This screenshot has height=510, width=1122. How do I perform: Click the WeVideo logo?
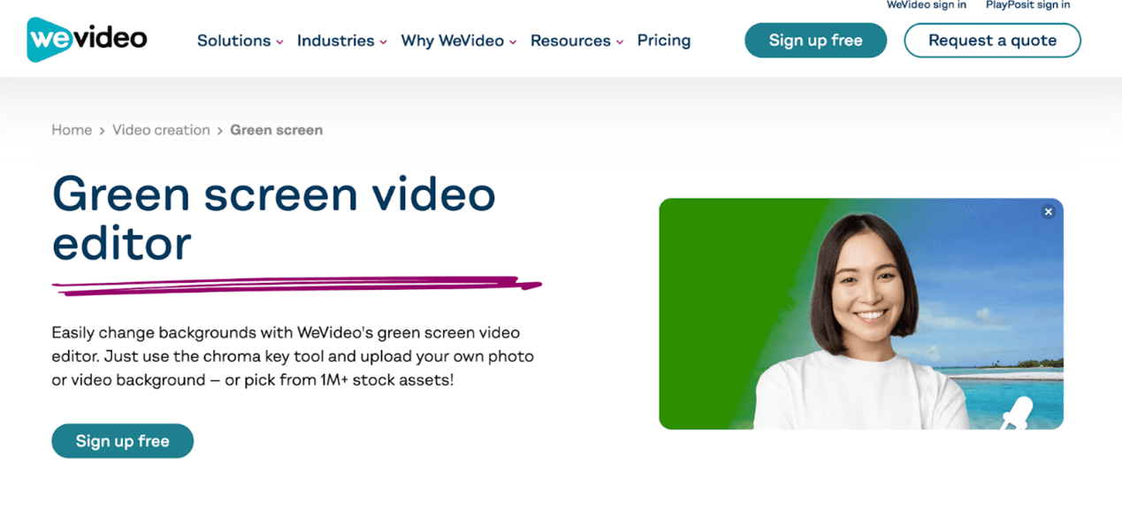coord(87,40)
